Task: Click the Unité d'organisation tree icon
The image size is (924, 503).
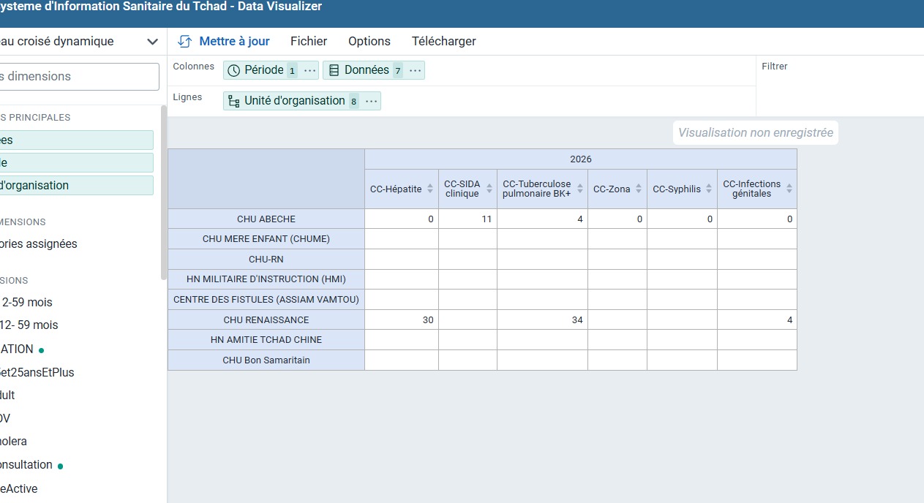Action: point(234,101)
